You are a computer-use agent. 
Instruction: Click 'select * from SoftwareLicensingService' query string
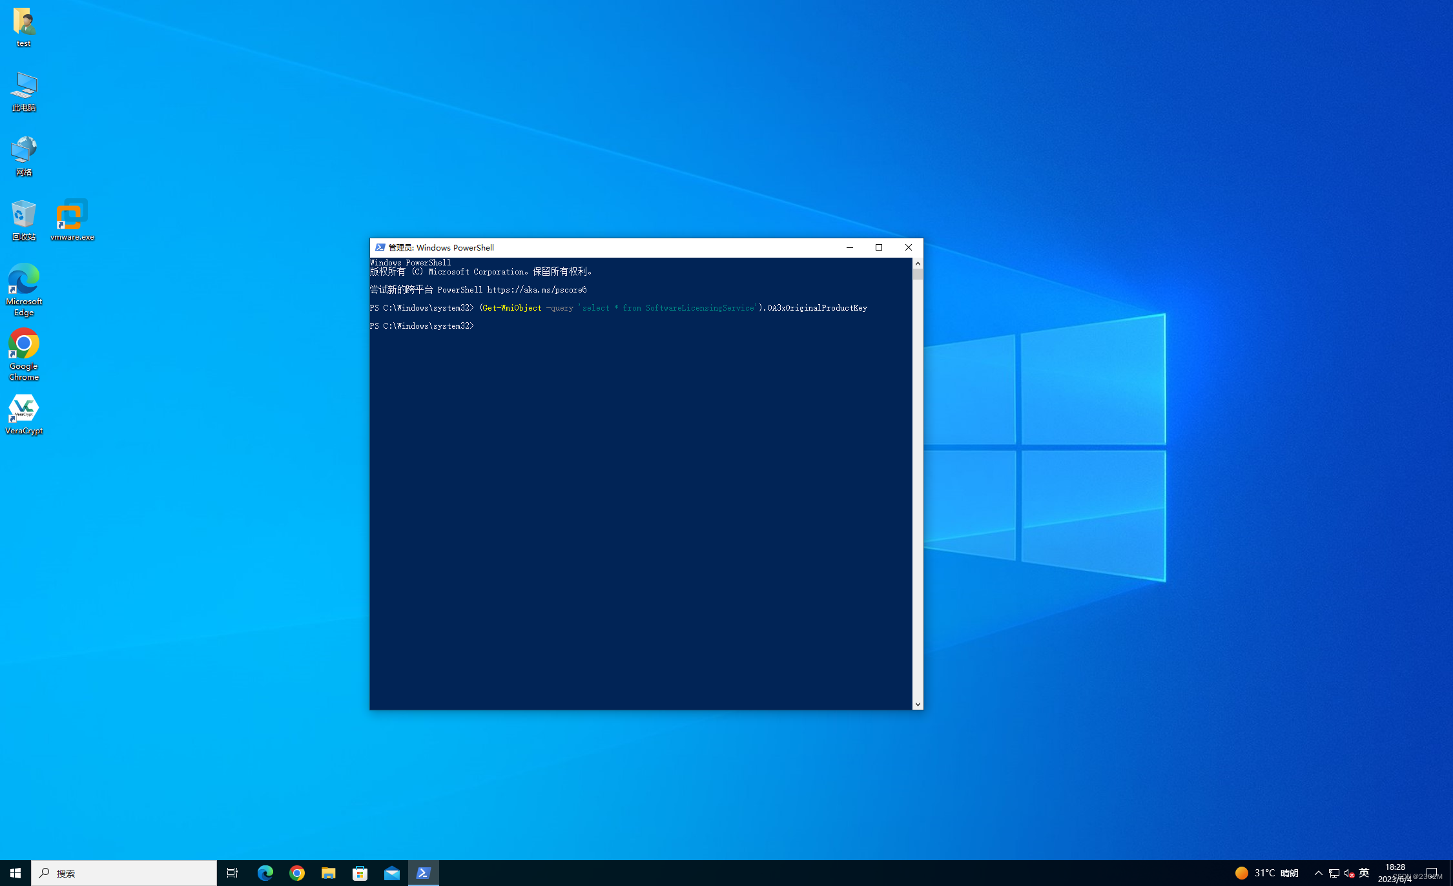668,308
